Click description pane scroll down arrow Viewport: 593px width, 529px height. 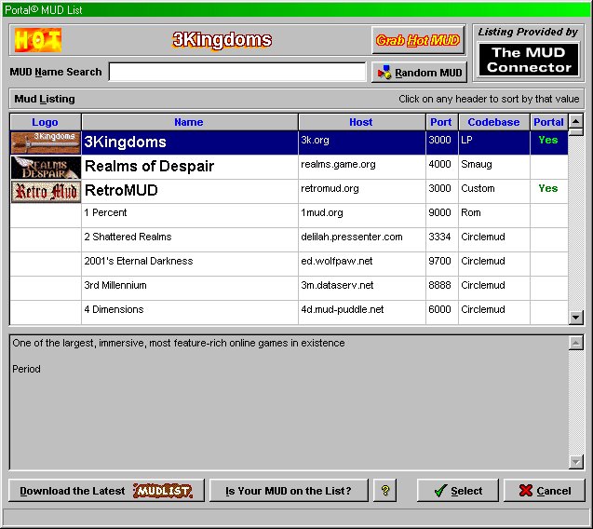576,462
